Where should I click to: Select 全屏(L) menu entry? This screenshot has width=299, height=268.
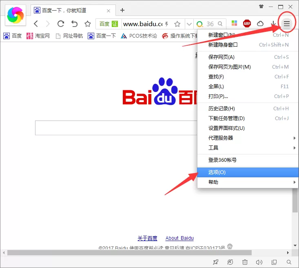pos(248,86)
